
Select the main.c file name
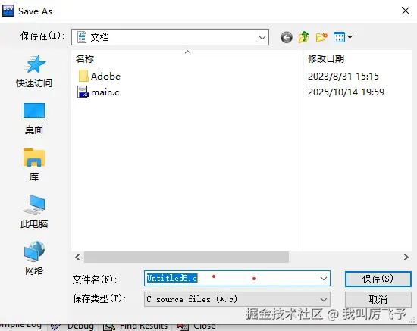pos(105,92)
